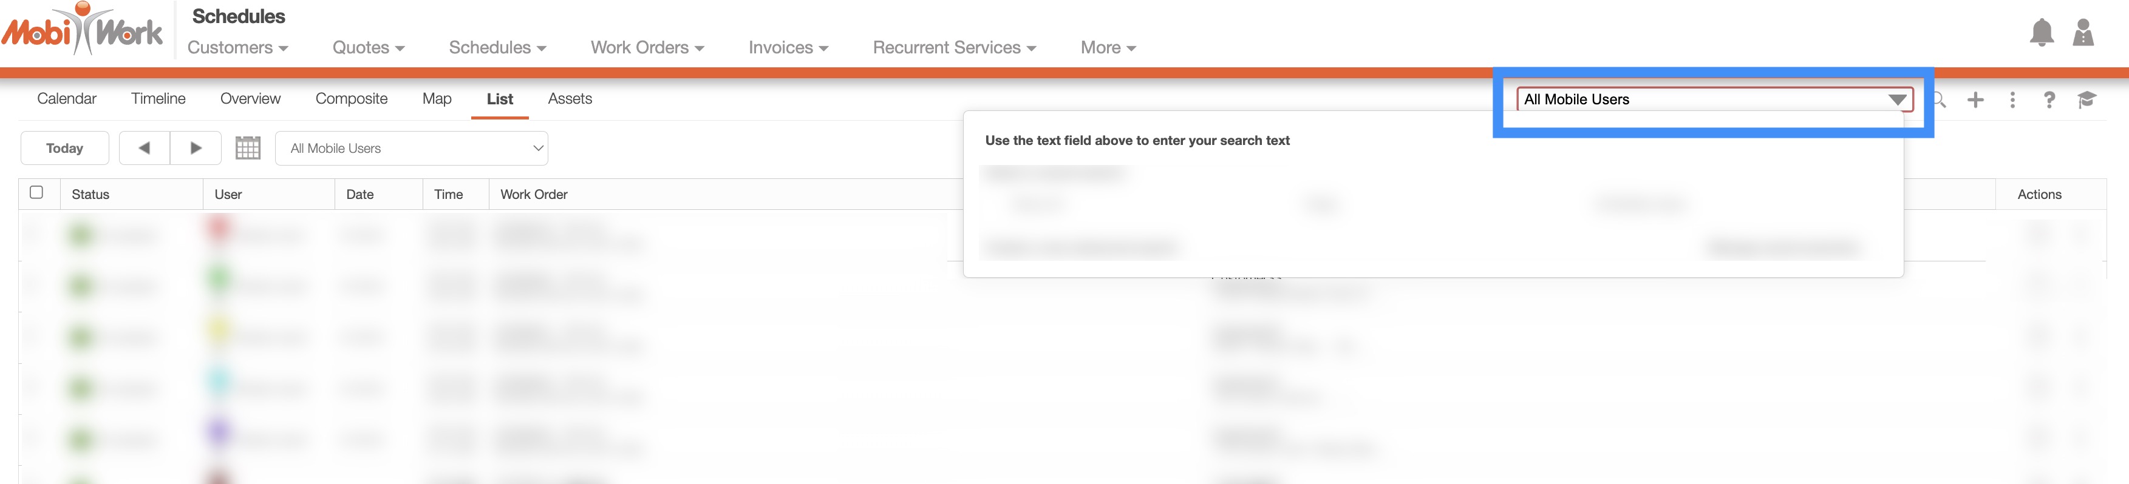This screenshot has width=2129, height=484.
Task: Open the calendar date picker icon
Action: tap(248, 148)
